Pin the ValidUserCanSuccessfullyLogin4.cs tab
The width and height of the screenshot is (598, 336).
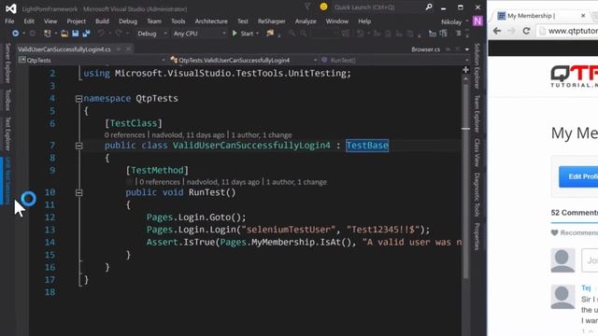tap(119, 49)
